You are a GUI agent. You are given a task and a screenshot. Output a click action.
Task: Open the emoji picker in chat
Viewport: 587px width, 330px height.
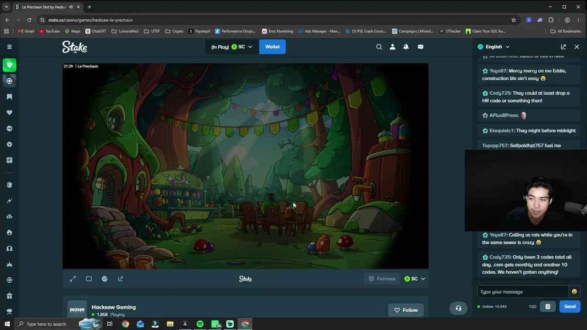(574, 291)
